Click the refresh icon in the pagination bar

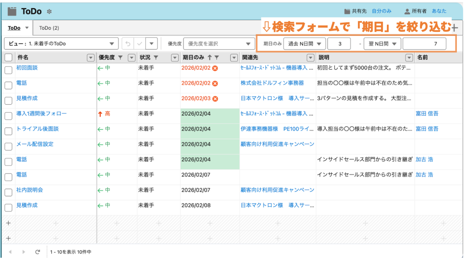point(38,251)
